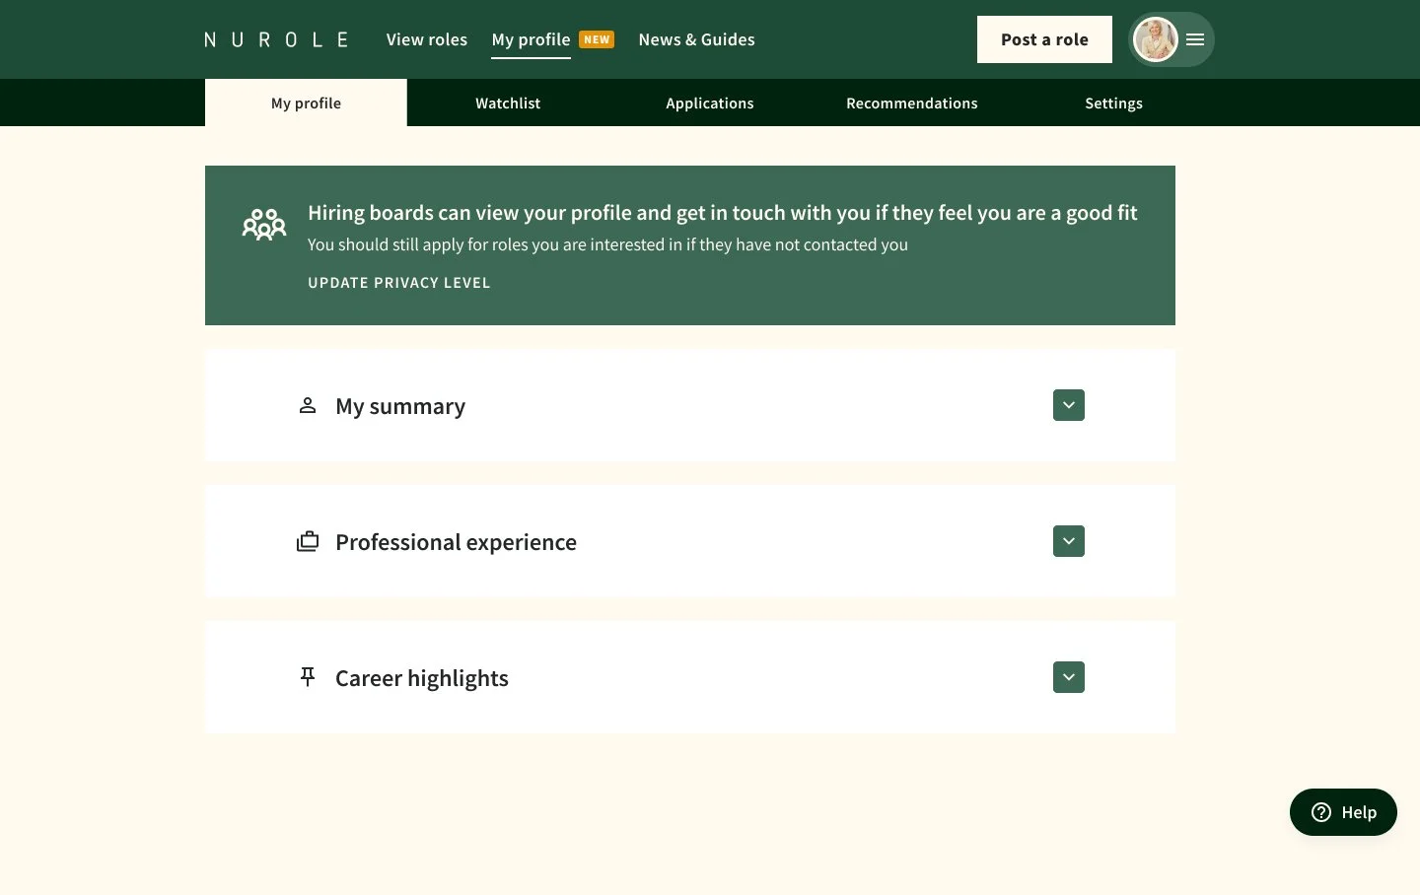Click the Career highlights heading text
Image resolution: width=1420 pixels, height=895 pixels.
point(422,678)
